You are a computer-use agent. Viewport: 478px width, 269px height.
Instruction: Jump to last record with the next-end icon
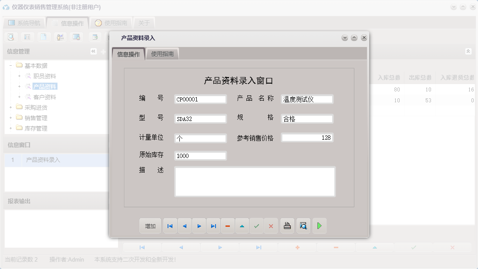pos(213,225)
